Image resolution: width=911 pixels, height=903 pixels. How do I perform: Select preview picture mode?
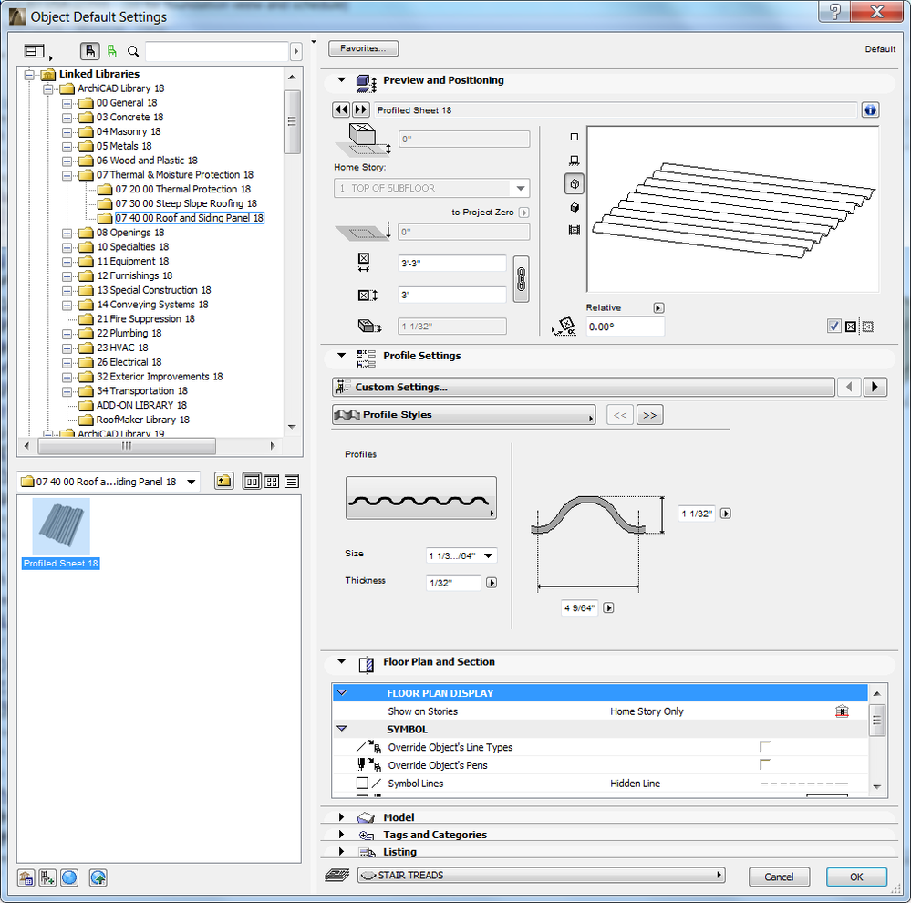[574, 230]
